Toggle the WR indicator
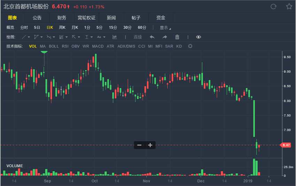 click(86, 46)
